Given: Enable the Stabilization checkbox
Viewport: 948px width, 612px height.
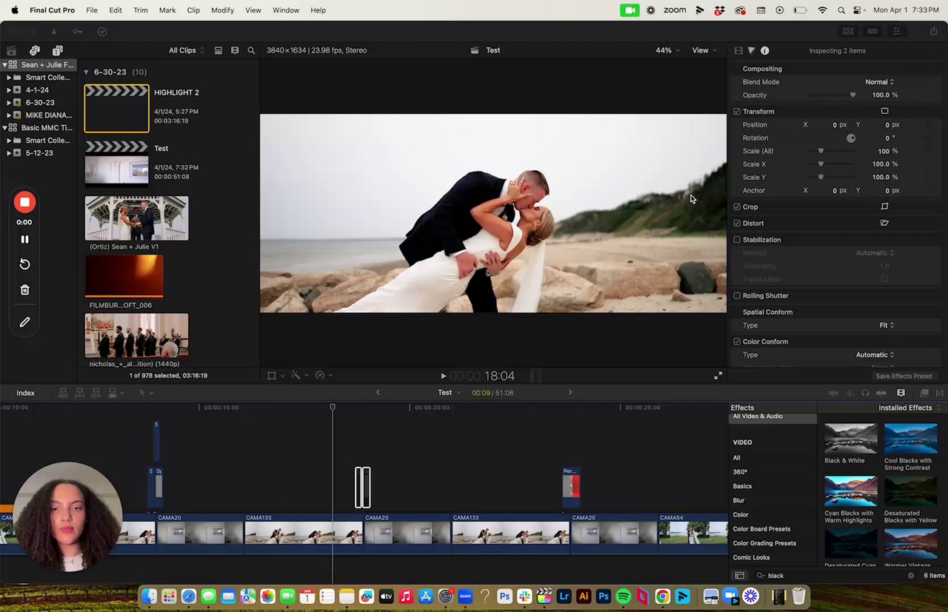Looking at the screenshot, I should point(737,240).
